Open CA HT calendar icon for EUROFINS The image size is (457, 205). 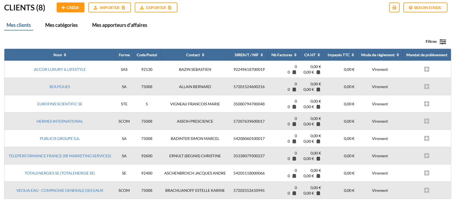point(318,107)
